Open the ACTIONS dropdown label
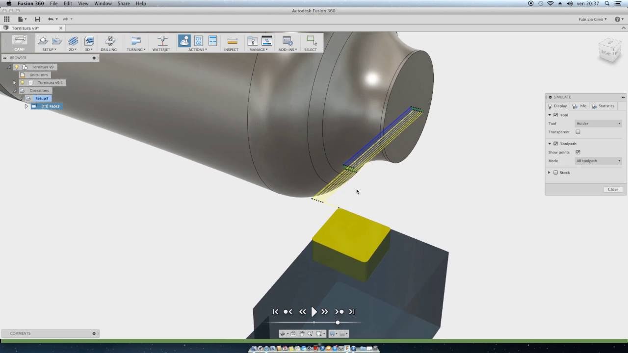The image size is (628, 353). coord(198,50)
